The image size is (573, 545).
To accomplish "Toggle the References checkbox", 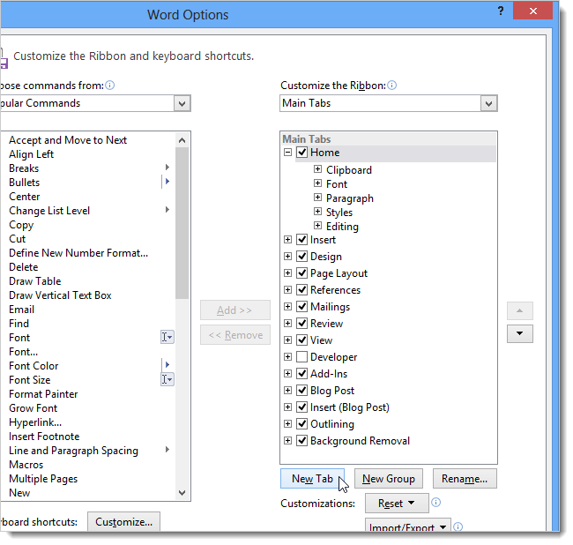I will pos(301,289).
